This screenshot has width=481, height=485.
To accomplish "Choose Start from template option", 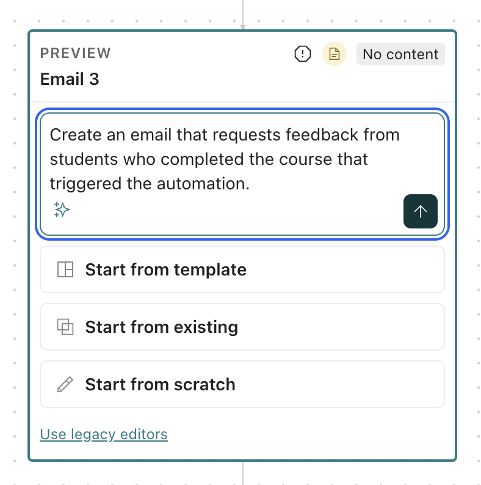I will point(242,269).
